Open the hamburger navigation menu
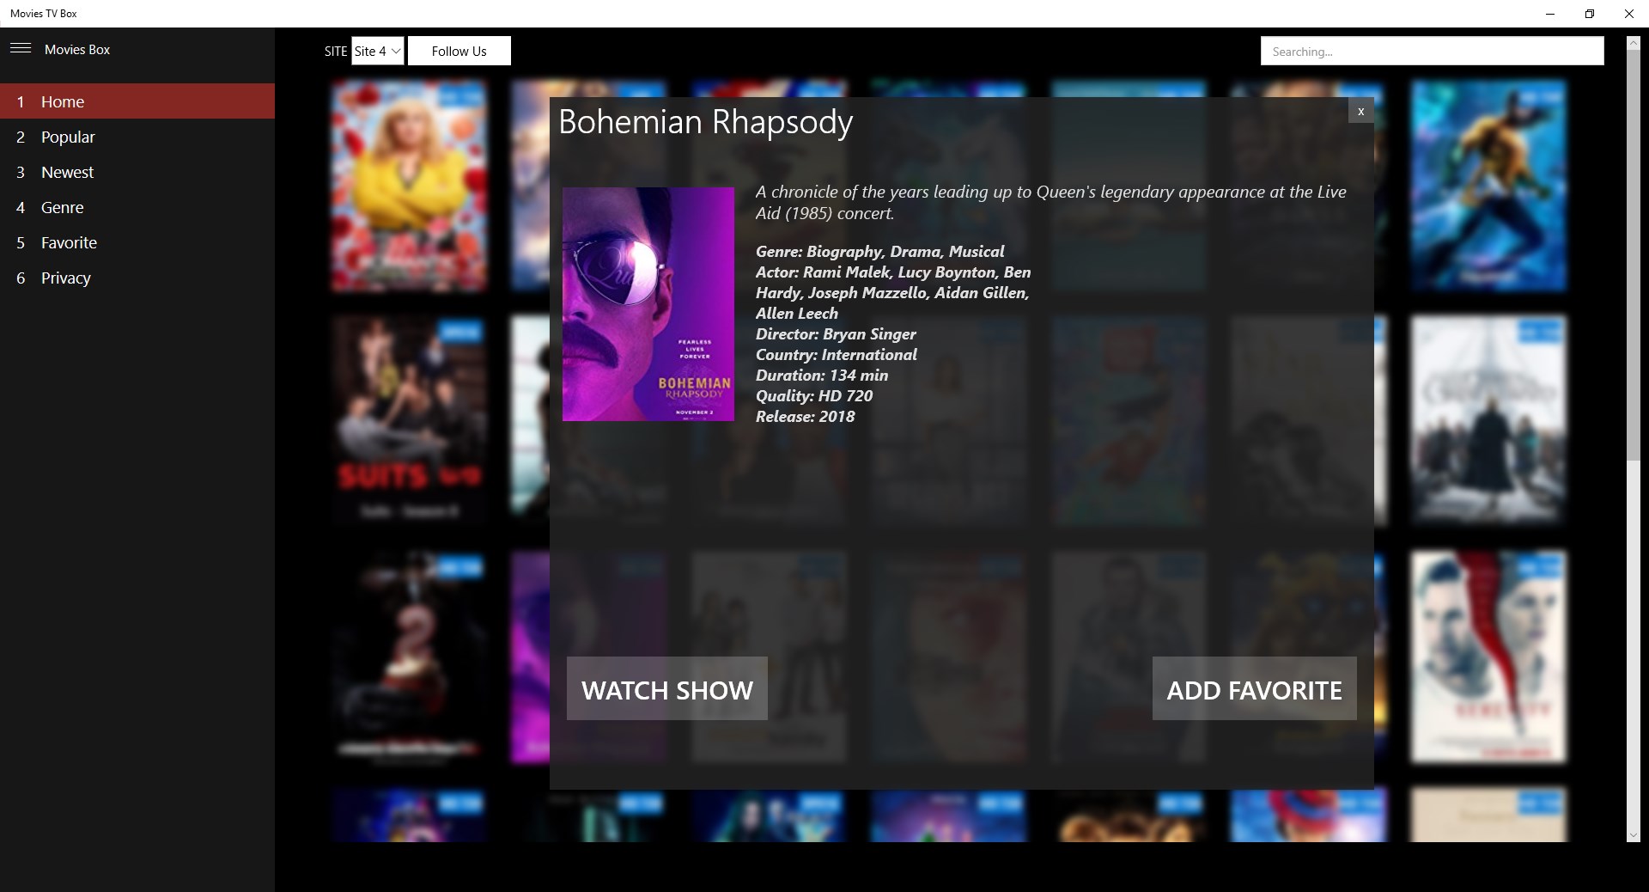The width and height of the screenshot is (1649, 892). pyautogui.click(x=21, y=49)
